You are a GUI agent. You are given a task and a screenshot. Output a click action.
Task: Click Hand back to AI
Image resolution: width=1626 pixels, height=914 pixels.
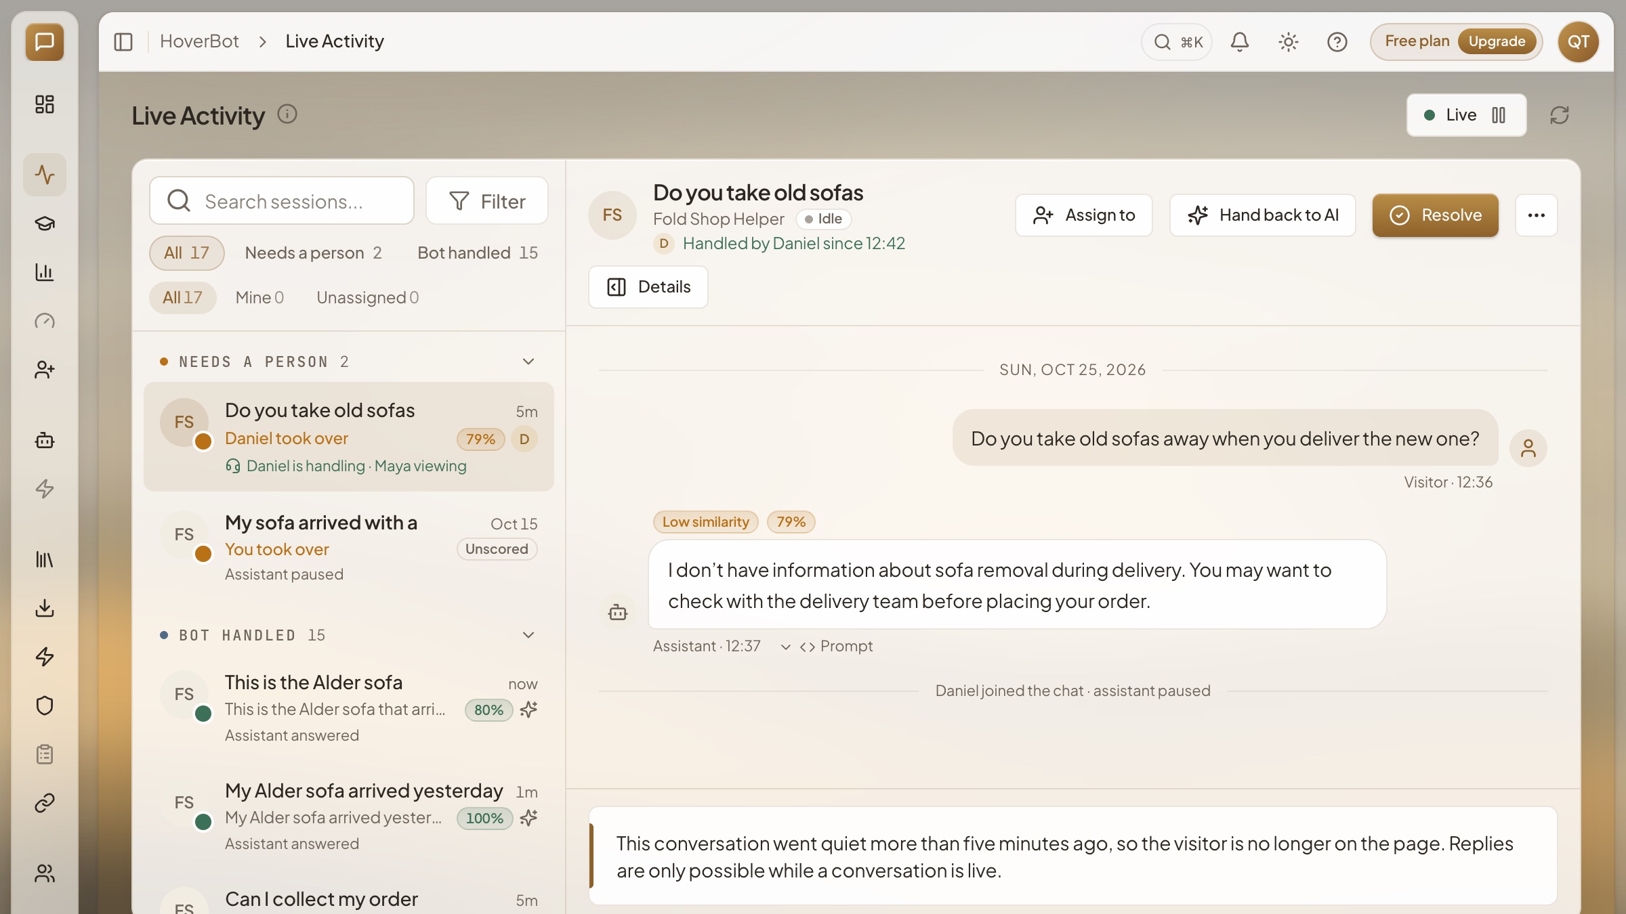(x=1263, y=215)
